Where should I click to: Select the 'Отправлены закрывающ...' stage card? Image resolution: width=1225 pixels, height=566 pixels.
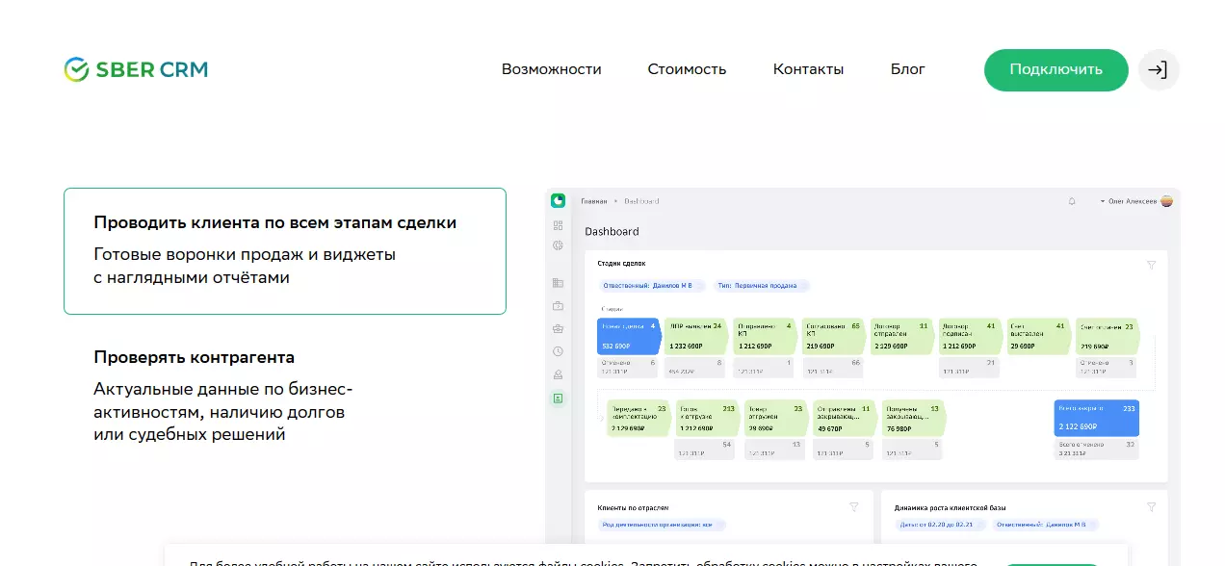tap(845, 419)
